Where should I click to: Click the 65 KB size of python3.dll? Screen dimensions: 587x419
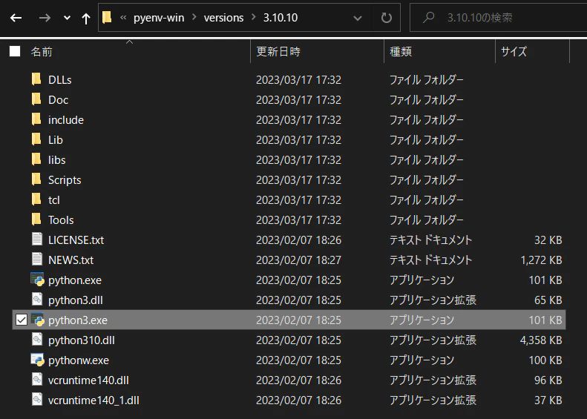(x=548, y=300)
